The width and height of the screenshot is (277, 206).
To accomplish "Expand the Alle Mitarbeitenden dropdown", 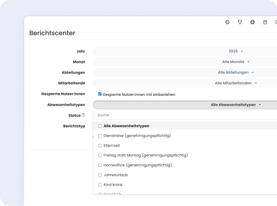I will click(236, 83).
